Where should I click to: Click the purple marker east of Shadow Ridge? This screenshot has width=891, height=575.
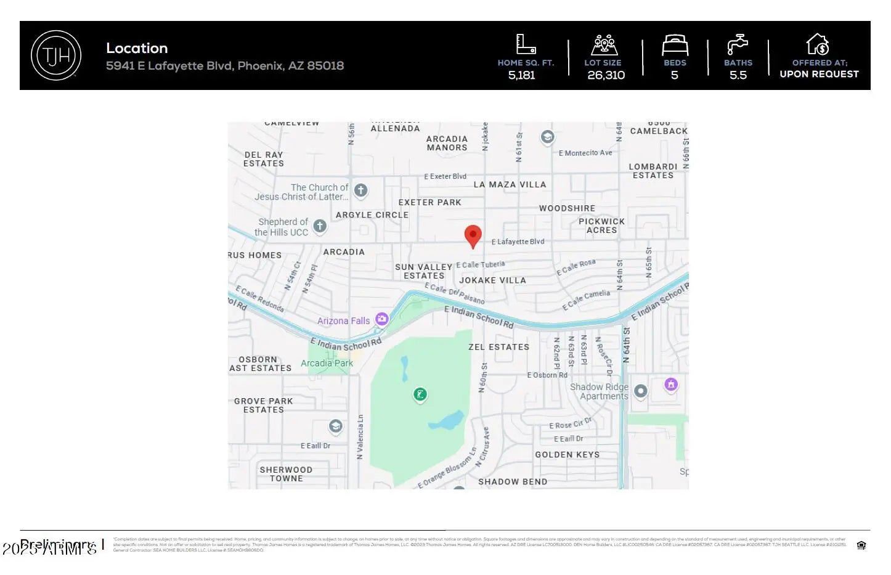671,385
